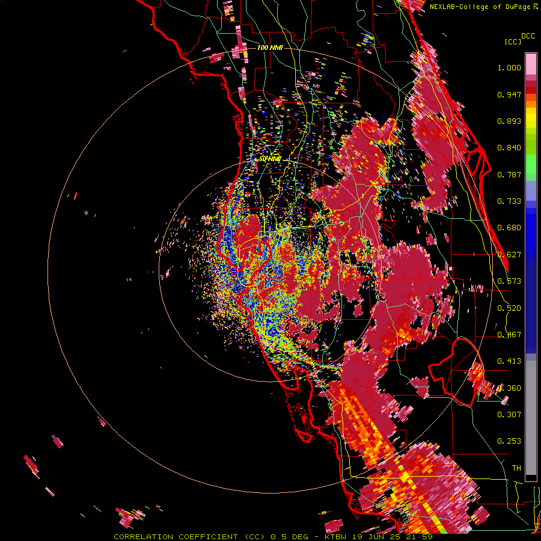Click the 0.520 scale value
Viewport: 541px width, 541px height.
509,308
